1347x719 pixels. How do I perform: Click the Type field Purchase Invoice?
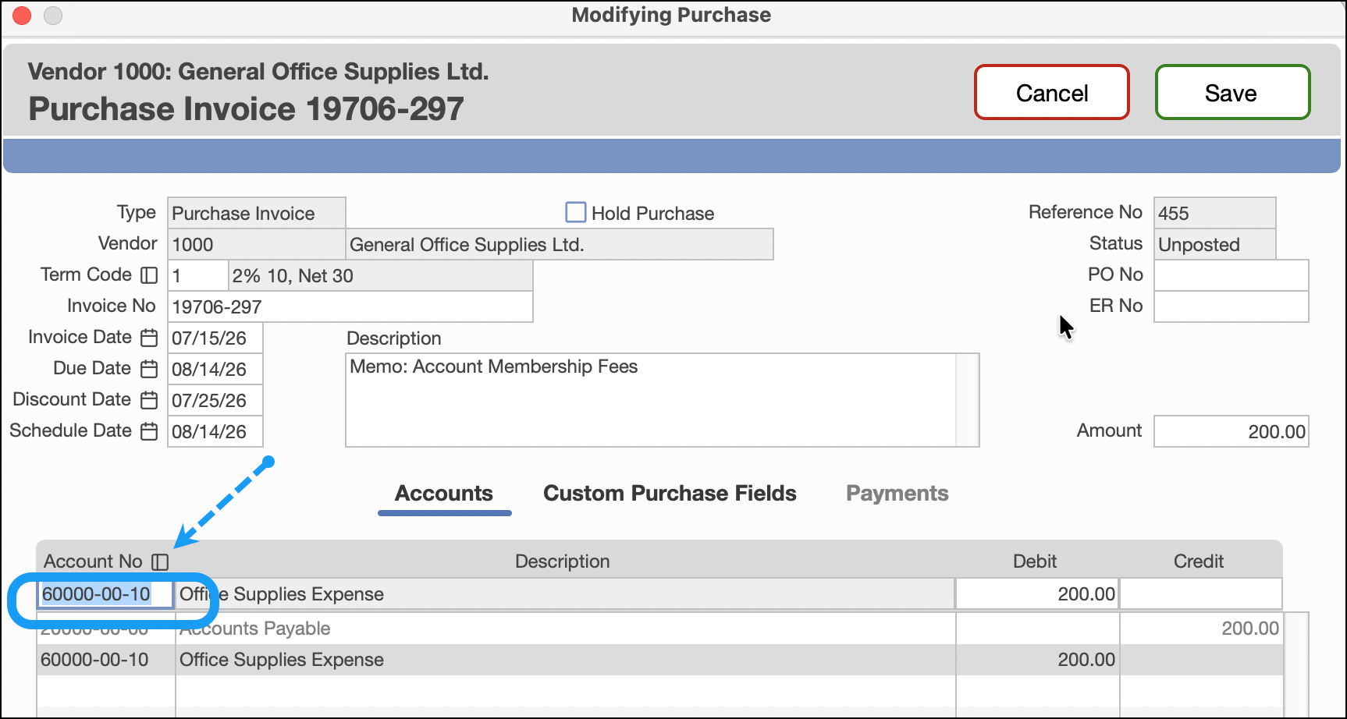coord(257,213)
